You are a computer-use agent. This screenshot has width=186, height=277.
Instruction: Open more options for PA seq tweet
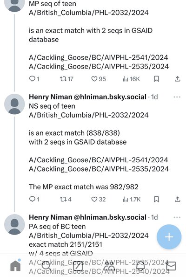coord(177,217)
